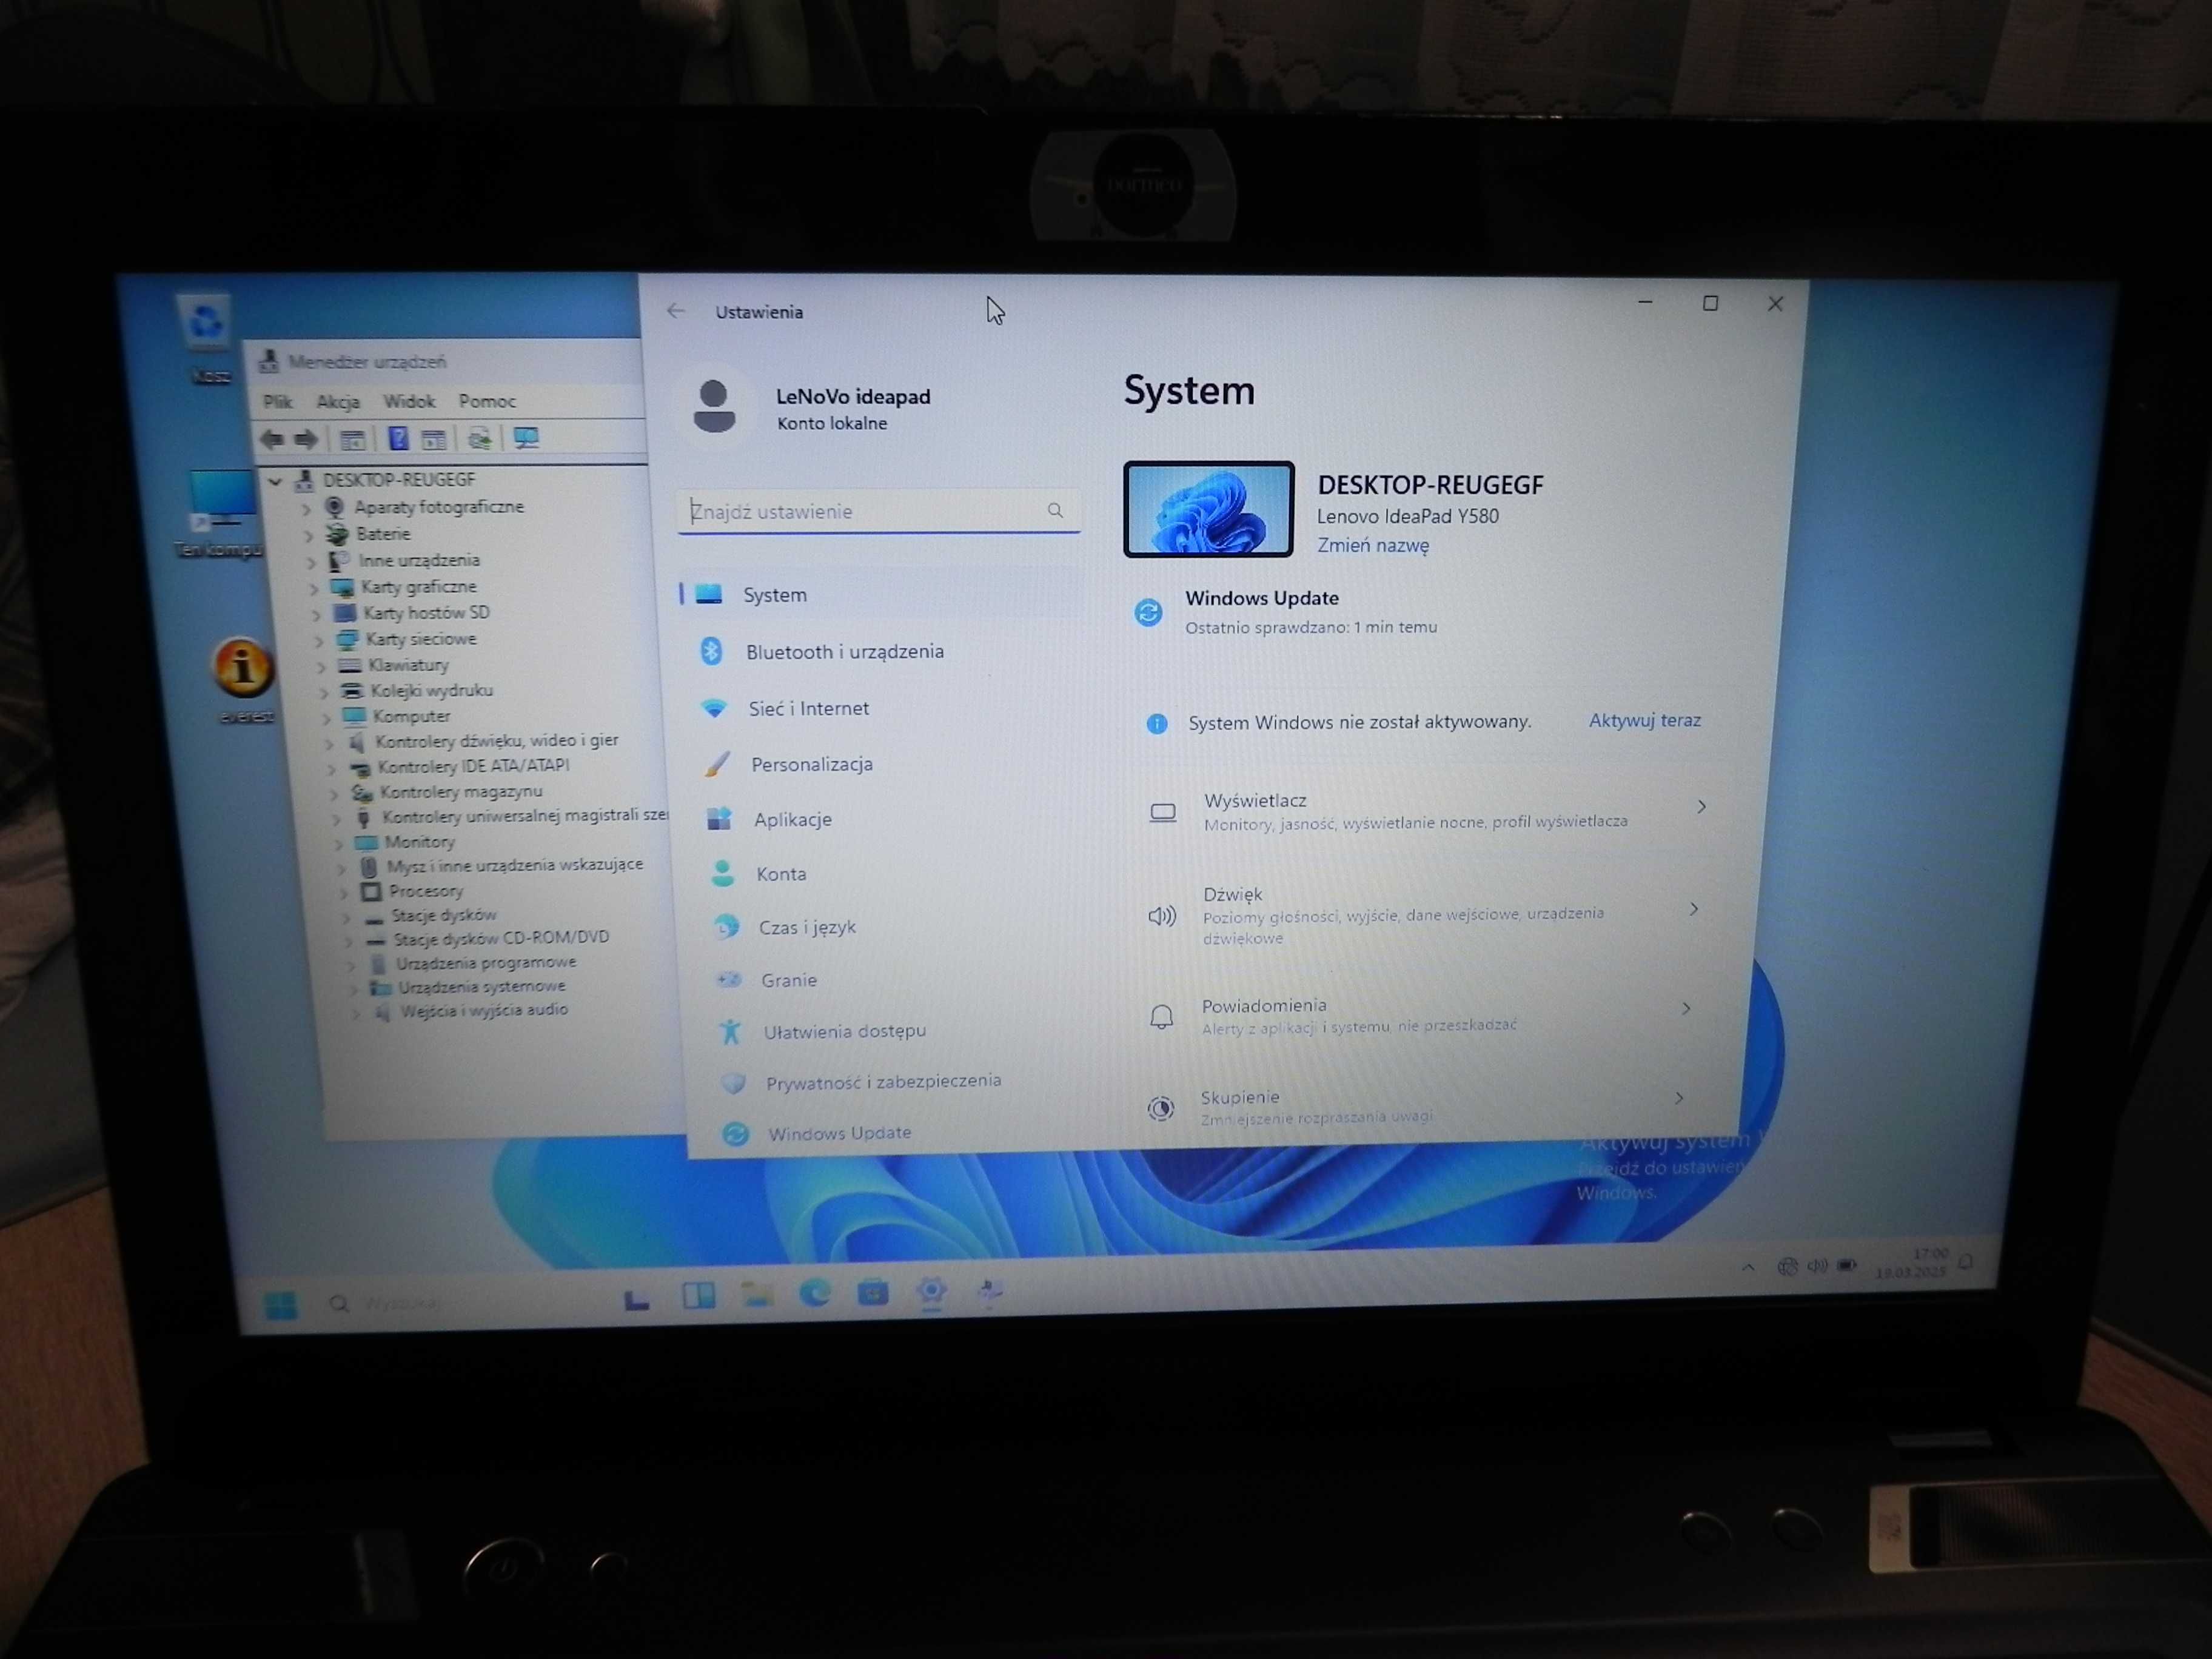The width and height of the screenshot is (2212, 1659).
Task: Open Windows Start menu
Action: 281,1304
